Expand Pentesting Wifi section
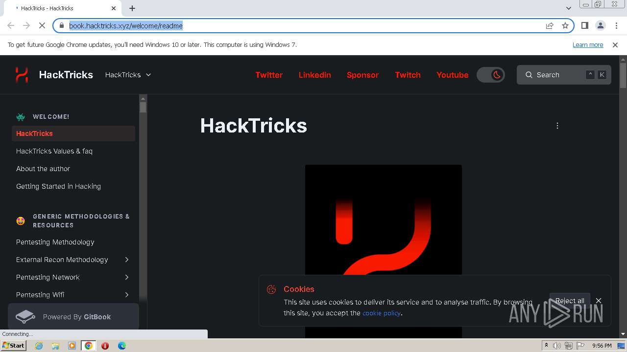627x352 pixels. pos(126,295)
